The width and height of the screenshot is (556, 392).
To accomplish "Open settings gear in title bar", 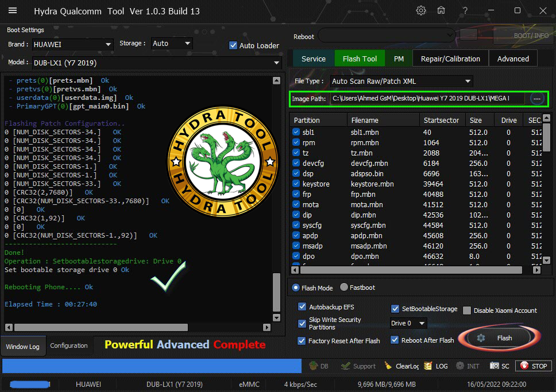I will click(x=421, y=11).
